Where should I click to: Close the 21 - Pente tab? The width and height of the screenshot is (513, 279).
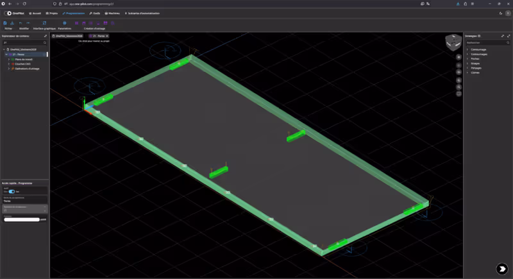point(107,36)
